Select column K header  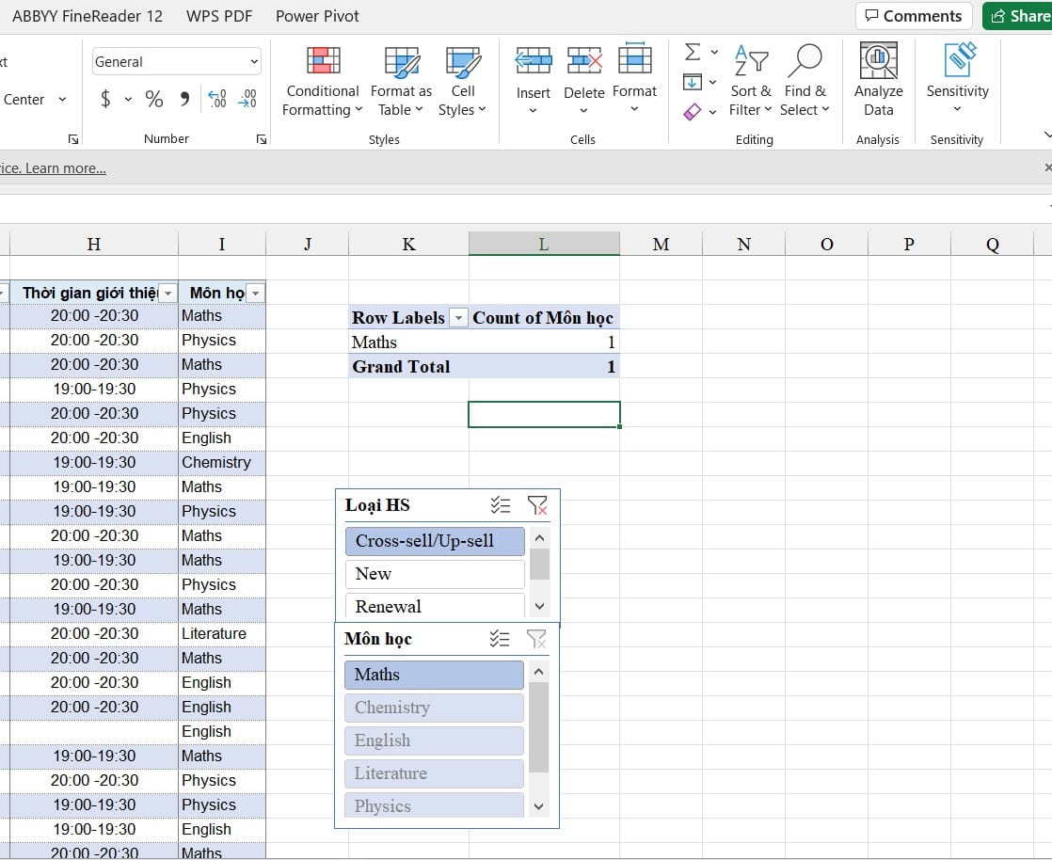[x=408, y=245]
